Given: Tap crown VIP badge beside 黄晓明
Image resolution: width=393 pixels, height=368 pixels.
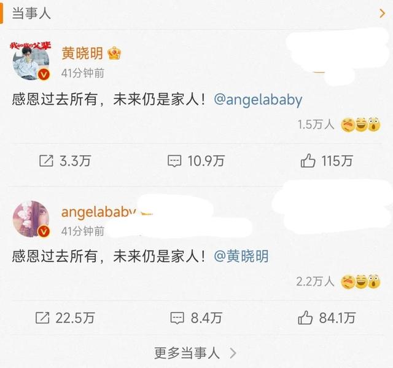Looking at the screenshot, I should click(114, 54).
